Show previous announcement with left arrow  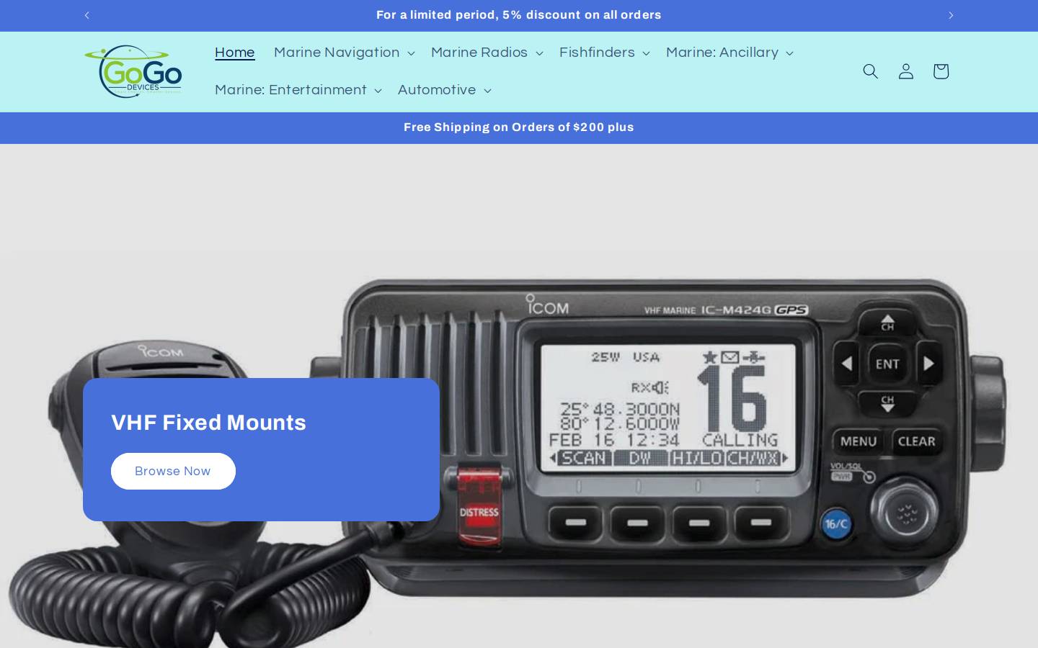[x=86, y=15]
